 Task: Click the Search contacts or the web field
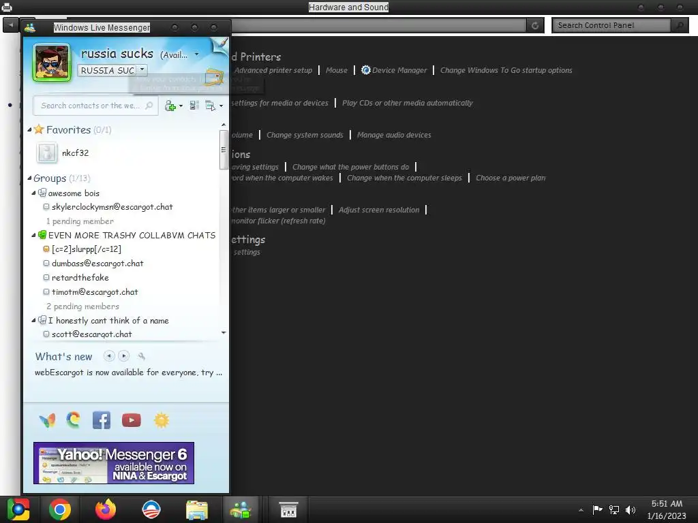(x=95, y=106)
